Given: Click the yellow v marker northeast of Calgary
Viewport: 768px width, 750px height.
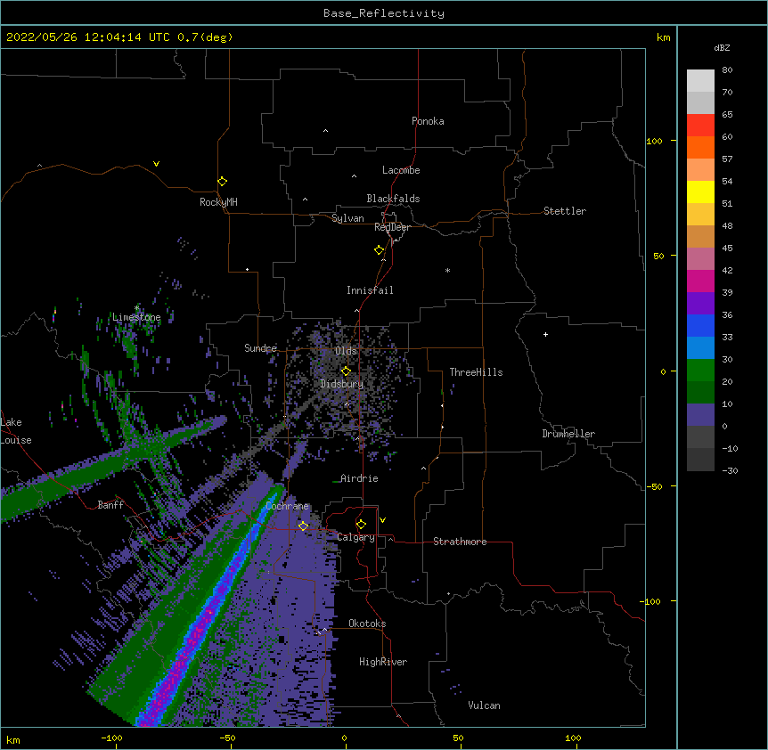Looking at the screenshot, I should (382, 520).
